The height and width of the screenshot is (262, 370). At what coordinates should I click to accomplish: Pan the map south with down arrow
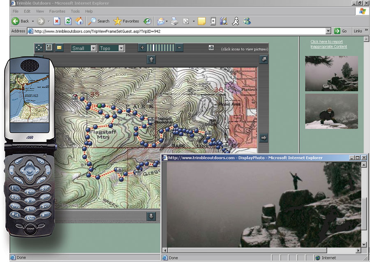[151, 216]
